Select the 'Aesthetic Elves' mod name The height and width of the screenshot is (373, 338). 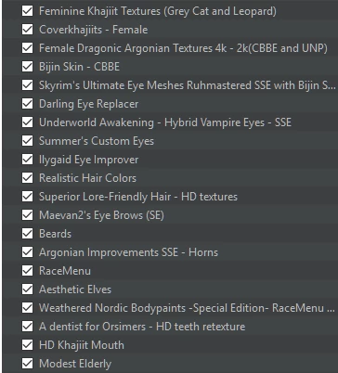coord(75,289)
